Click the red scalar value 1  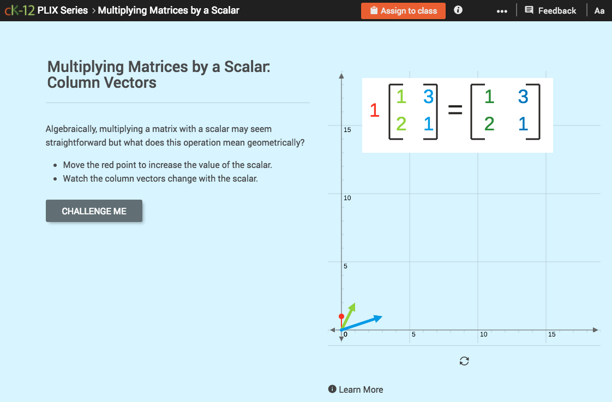(x=375, y=111)
